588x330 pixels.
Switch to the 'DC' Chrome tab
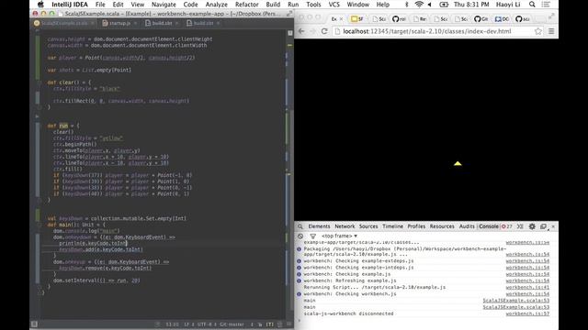pos(502,18)
